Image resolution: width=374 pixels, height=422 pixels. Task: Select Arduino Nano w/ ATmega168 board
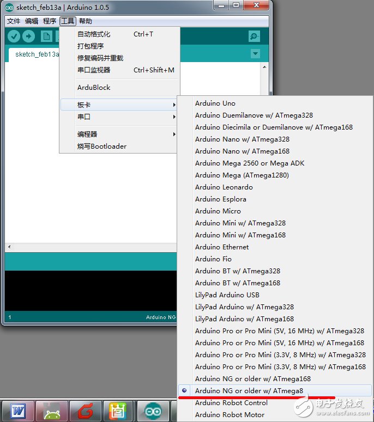pyautogui.click(x=275, y=151)
